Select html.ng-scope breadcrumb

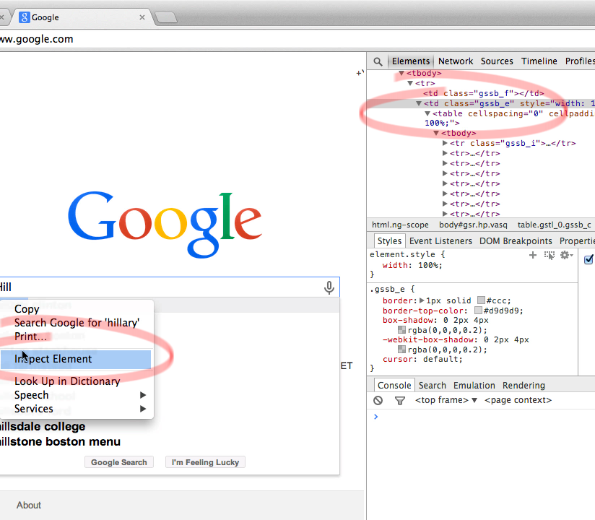[400, 225]
